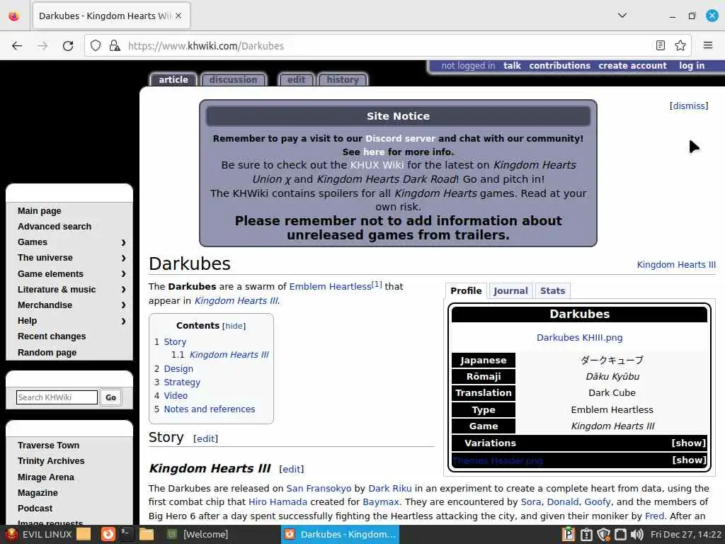Go back with the browser back arrow
Viewport: 725px width, 544px height.
[x=17, y=46]
